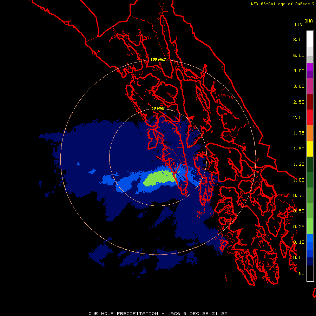316x316 pixels.
Task: Pick the dark green swatch beside 1.25
Action: [310, 164]
